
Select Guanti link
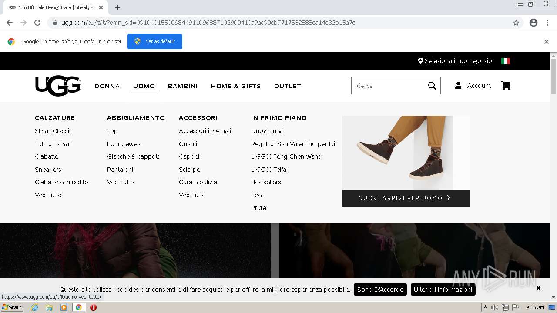click(x=188, y=144)
